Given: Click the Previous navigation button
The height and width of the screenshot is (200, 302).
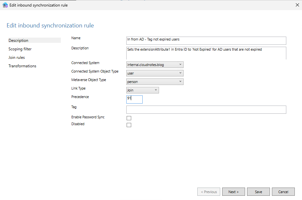Looking at the screenshot, I should (208, 192).
